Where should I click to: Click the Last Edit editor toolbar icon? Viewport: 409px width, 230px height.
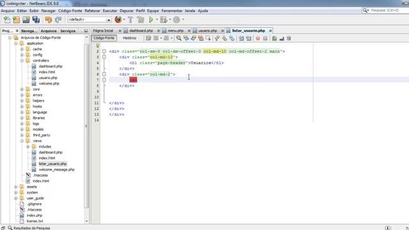coord(148,38)
